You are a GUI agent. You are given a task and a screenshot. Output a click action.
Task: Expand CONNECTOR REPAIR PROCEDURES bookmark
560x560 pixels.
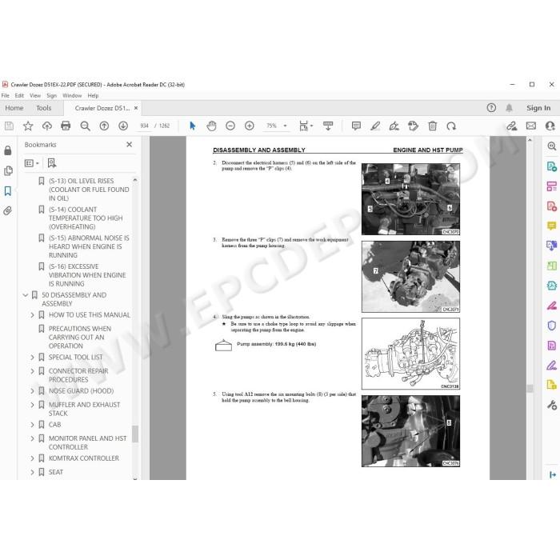pyautogui.click(x=32, y=371)
